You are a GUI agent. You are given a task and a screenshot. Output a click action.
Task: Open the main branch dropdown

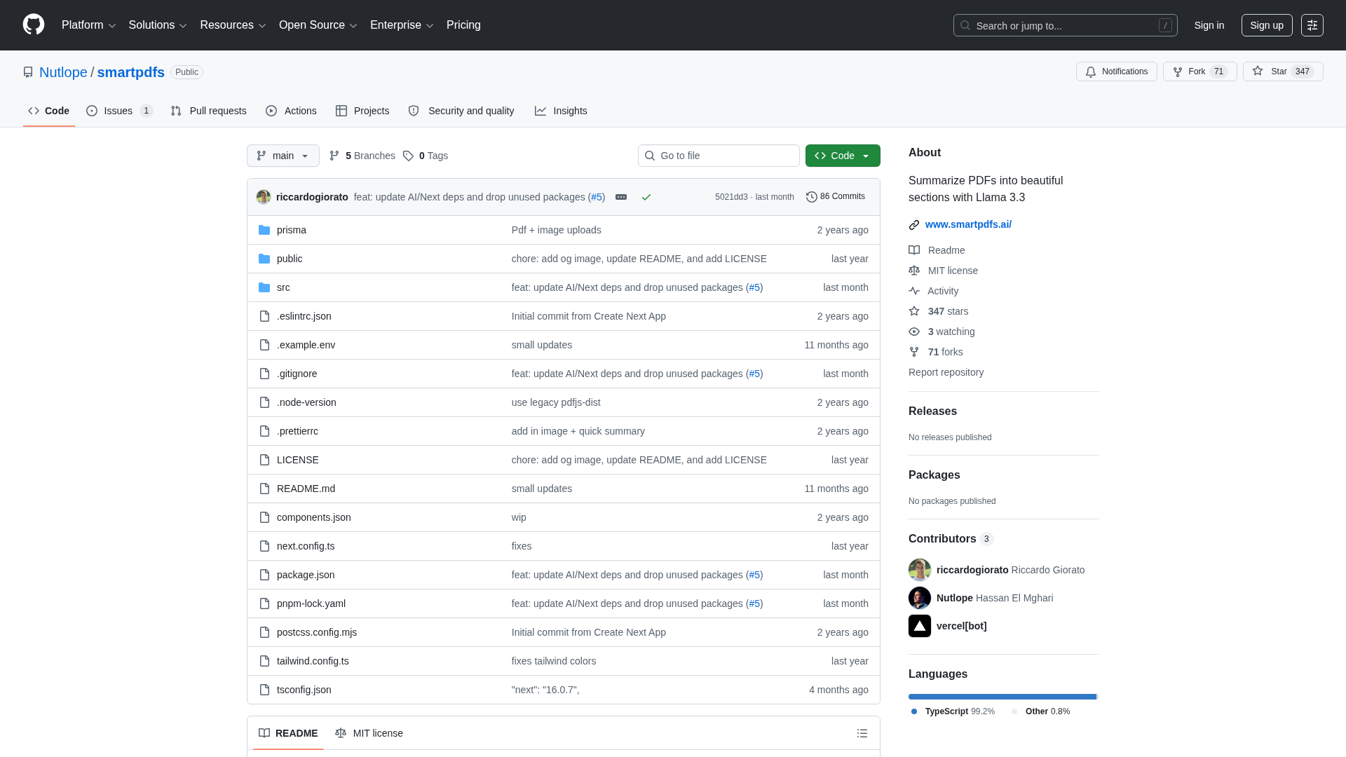pos(283,156)
